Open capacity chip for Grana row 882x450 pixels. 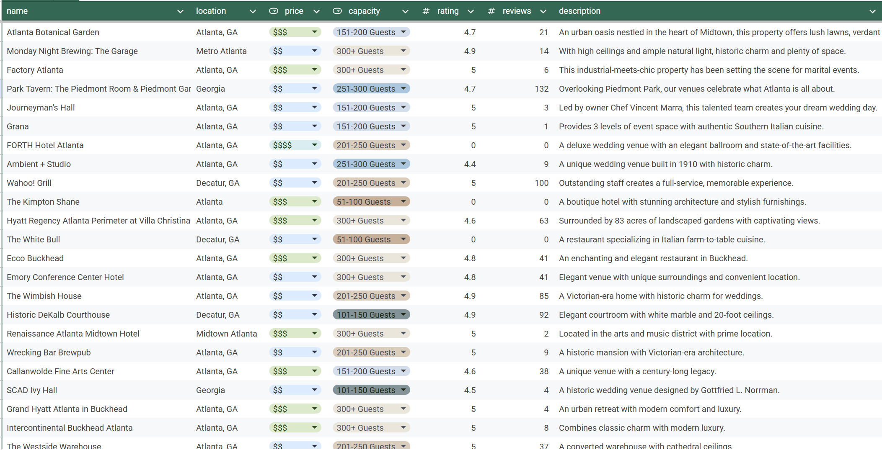[371, 126]
